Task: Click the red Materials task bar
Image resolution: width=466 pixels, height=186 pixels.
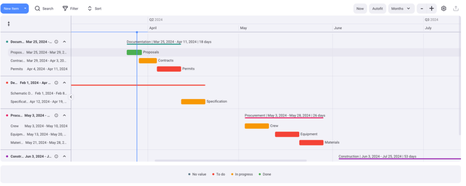Action: coord(311,142)
